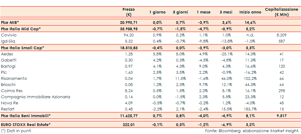Select the Igd-Siiq row label

tap(9, 41)
